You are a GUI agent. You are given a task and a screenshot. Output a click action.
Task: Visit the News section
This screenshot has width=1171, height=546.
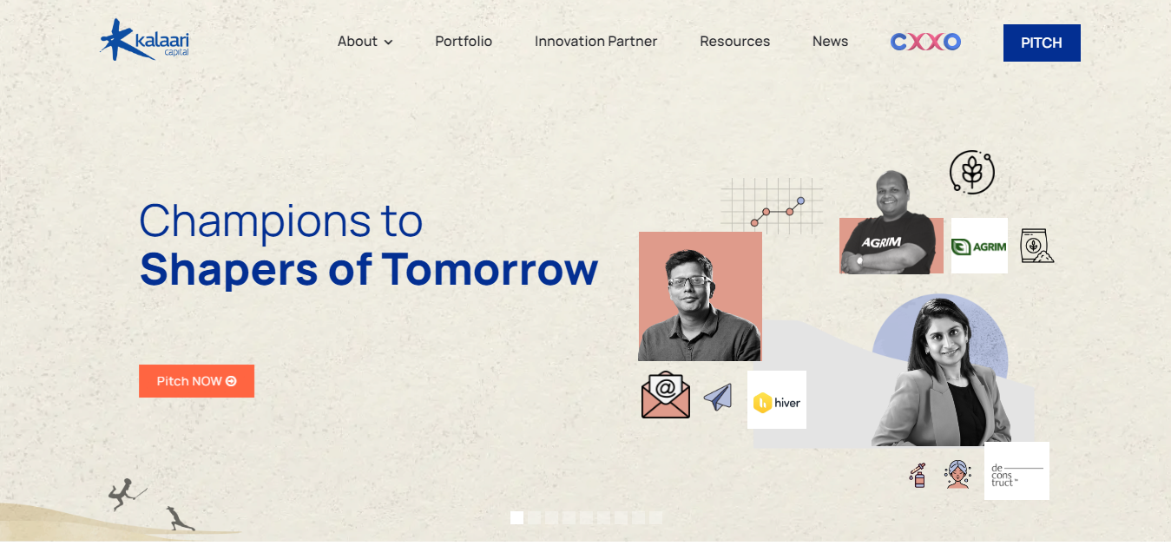click(830, 42)
